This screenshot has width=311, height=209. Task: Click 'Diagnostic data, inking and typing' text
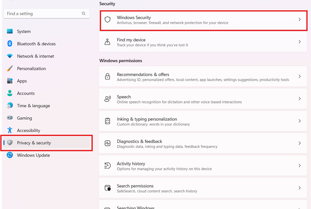(167, 146)
